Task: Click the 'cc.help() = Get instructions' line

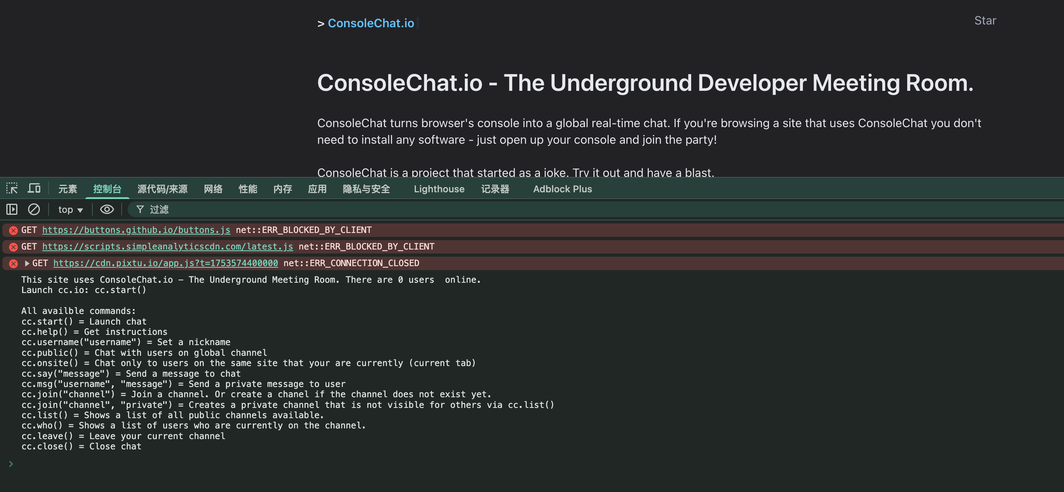Action: pyautogui.click(x=94, y=332)
